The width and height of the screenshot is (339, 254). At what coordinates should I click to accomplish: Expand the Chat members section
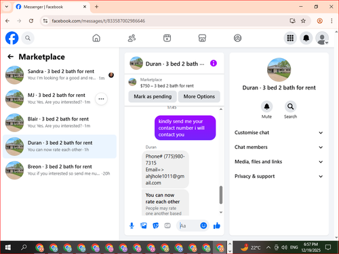pyautogui.click(x=279, y=147)
